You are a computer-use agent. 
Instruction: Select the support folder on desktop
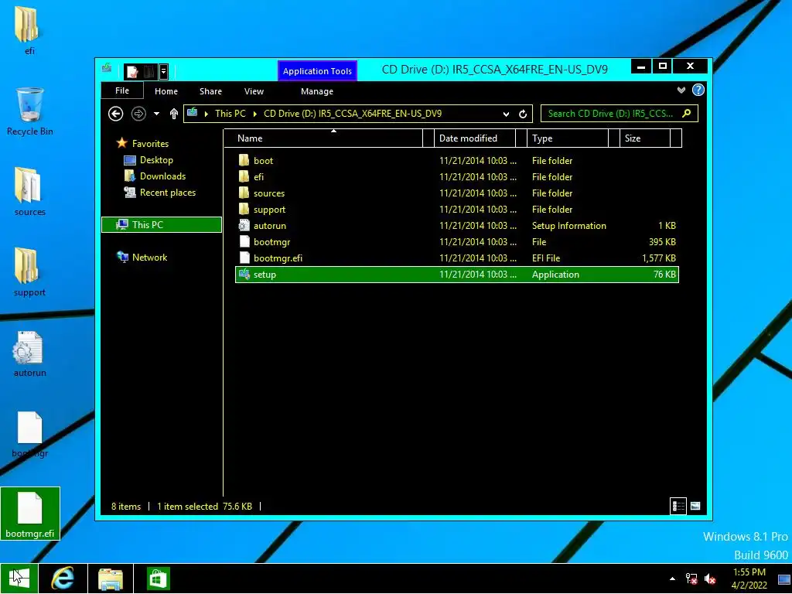point(29,271)
